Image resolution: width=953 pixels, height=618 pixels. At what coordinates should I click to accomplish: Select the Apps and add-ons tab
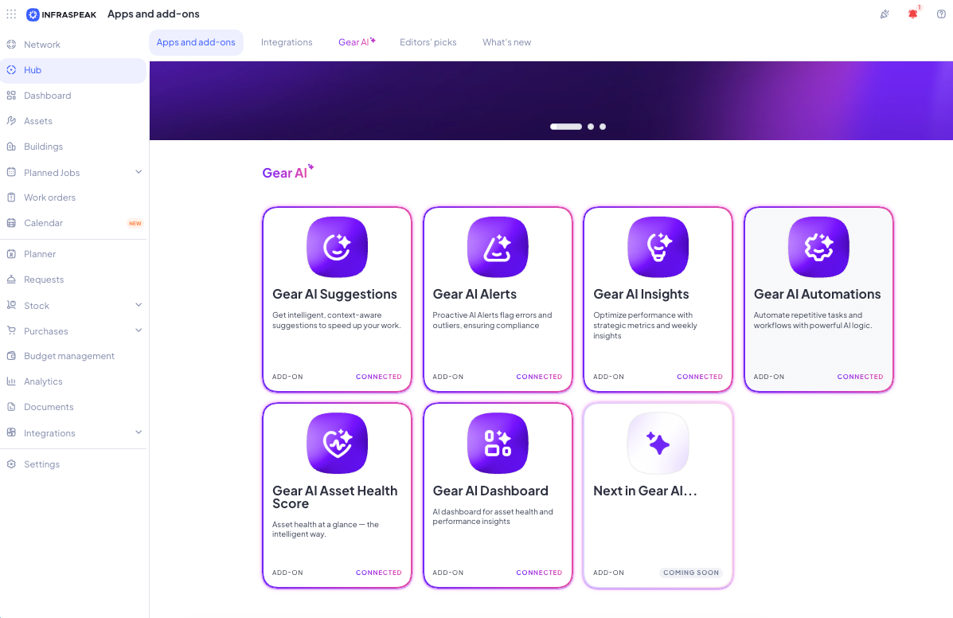click(196, 42)
